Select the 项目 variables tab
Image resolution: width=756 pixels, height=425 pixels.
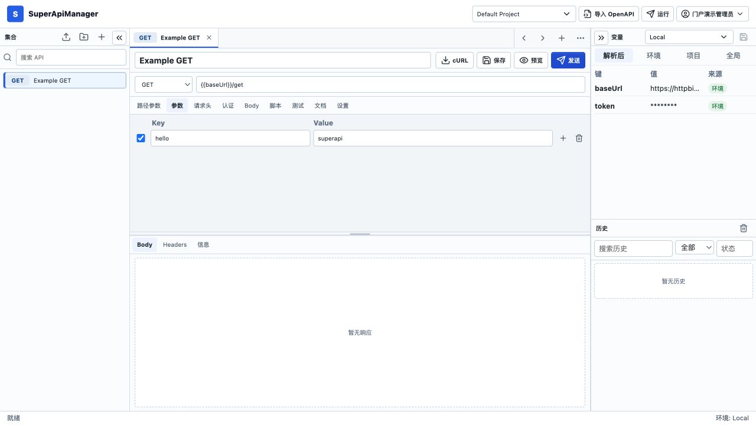(693, 55)
